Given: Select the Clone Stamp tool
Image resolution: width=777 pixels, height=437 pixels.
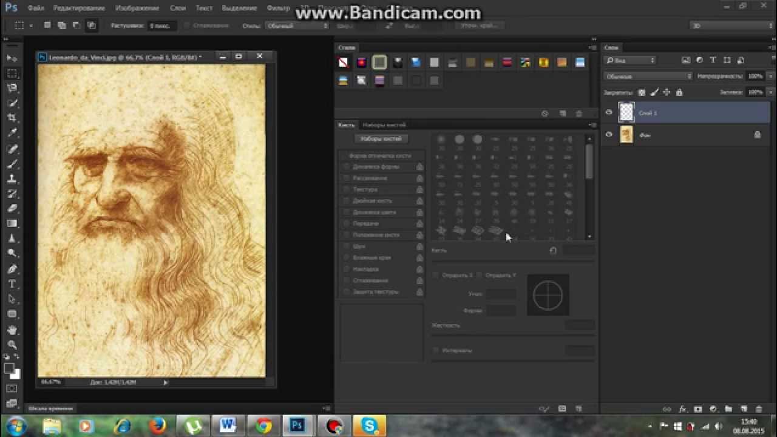Looking at the screenshot, I should [x=12, y=179].
